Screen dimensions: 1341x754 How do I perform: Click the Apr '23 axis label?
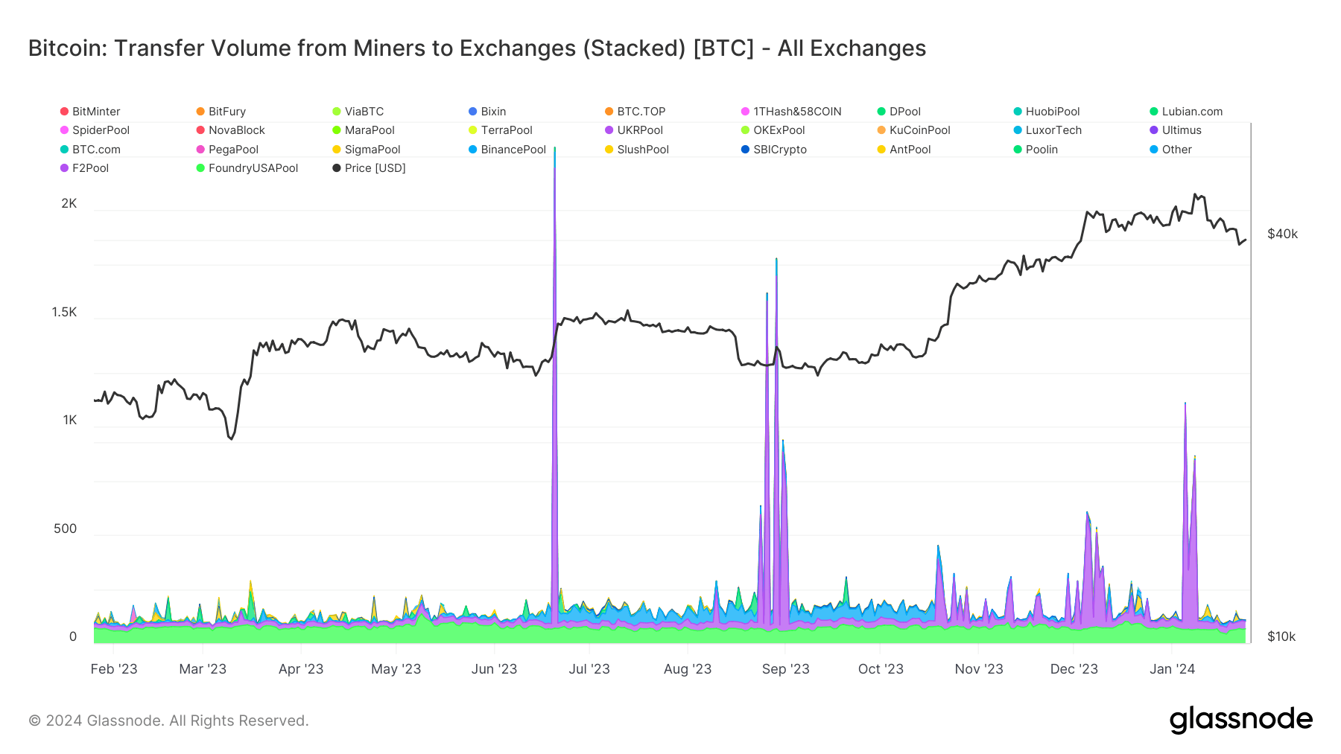click(301, 669)
